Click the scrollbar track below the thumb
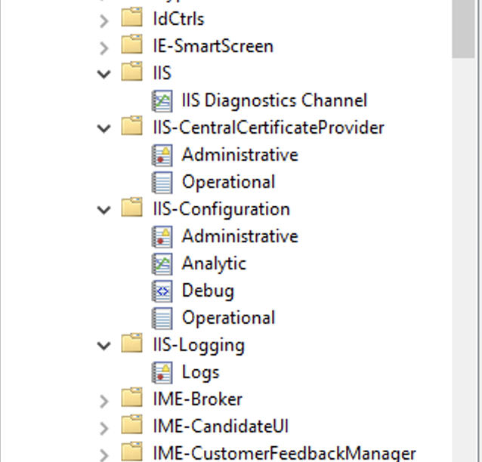Image resolution: width=482 pixels, height=462 pixels. pyautogui.click(x=463, y=260)
